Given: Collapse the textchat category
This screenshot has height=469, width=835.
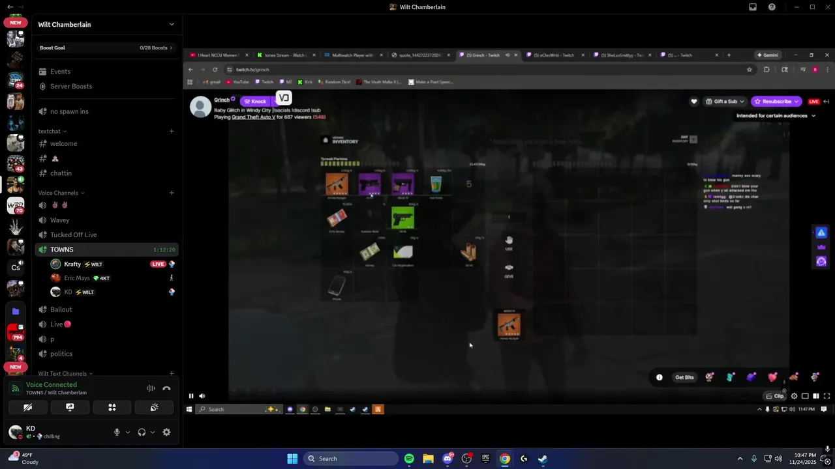Looking at the screenshot, I should (x=52, y=132).
